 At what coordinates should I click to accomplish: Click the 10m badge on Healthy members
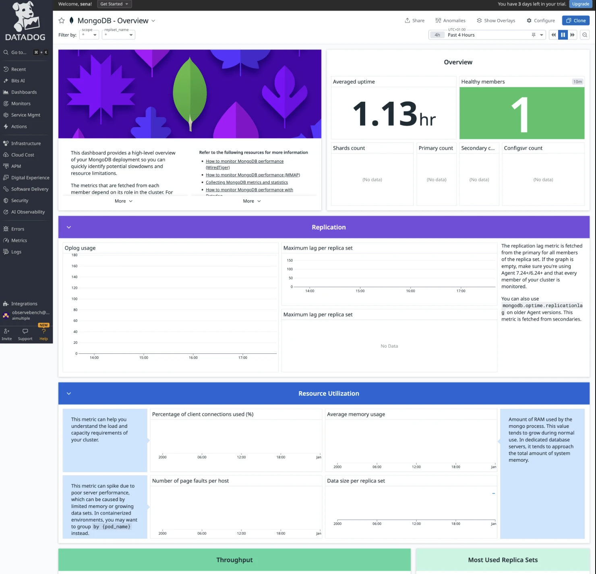(577, 82)
